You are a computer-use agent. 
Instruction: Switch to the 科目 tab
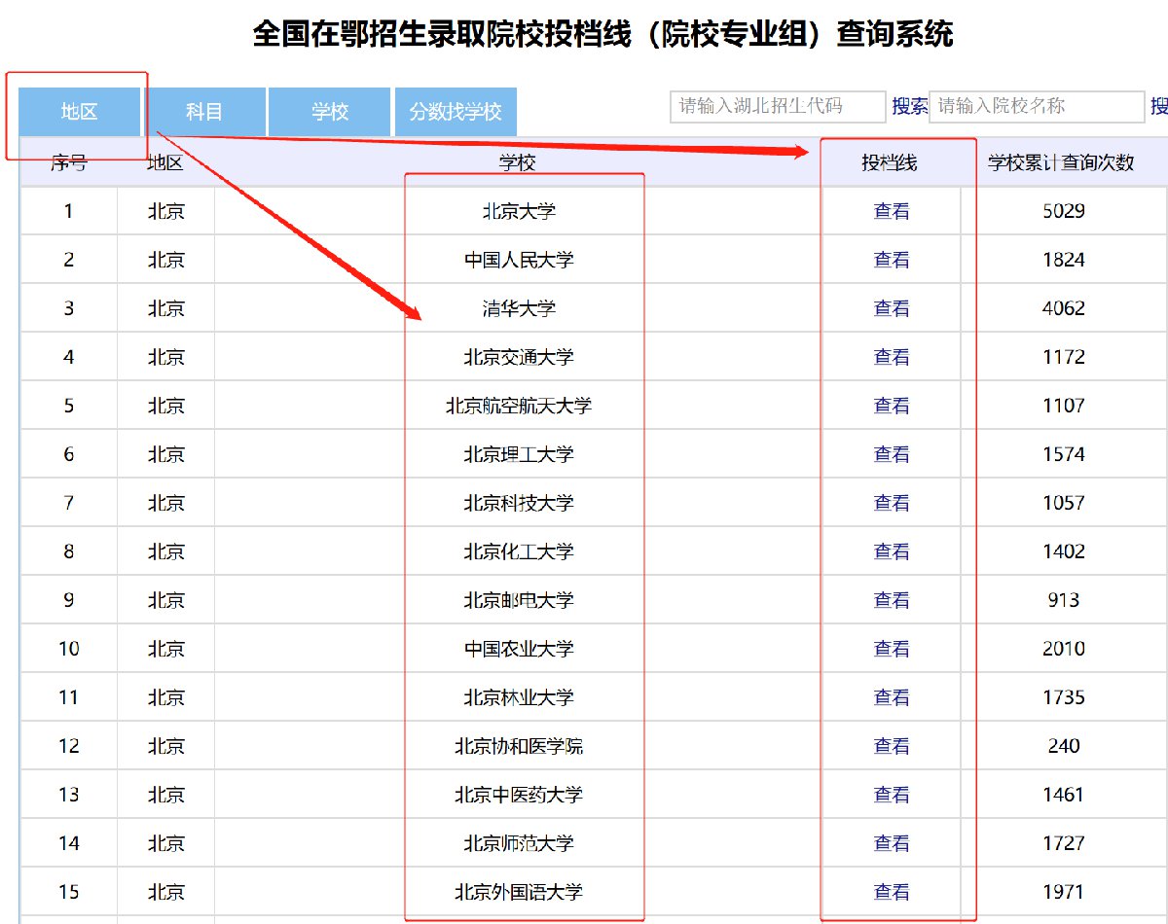(204, 112)
